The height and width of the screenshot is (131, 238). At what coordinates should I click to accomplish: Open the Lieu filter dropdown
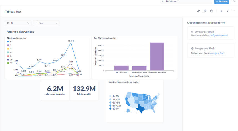(46, 23)
